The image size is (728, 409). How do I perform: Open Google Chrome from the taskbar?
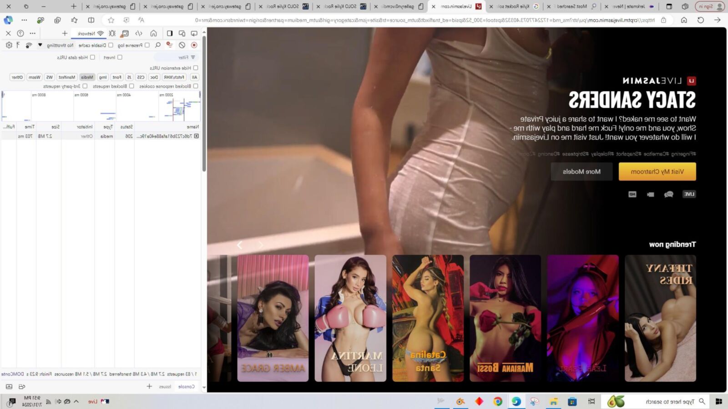pos(498,401)
